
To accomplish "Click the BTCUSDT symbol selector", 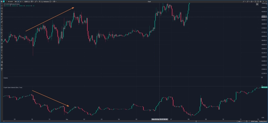I will click(x=10, y=2).
